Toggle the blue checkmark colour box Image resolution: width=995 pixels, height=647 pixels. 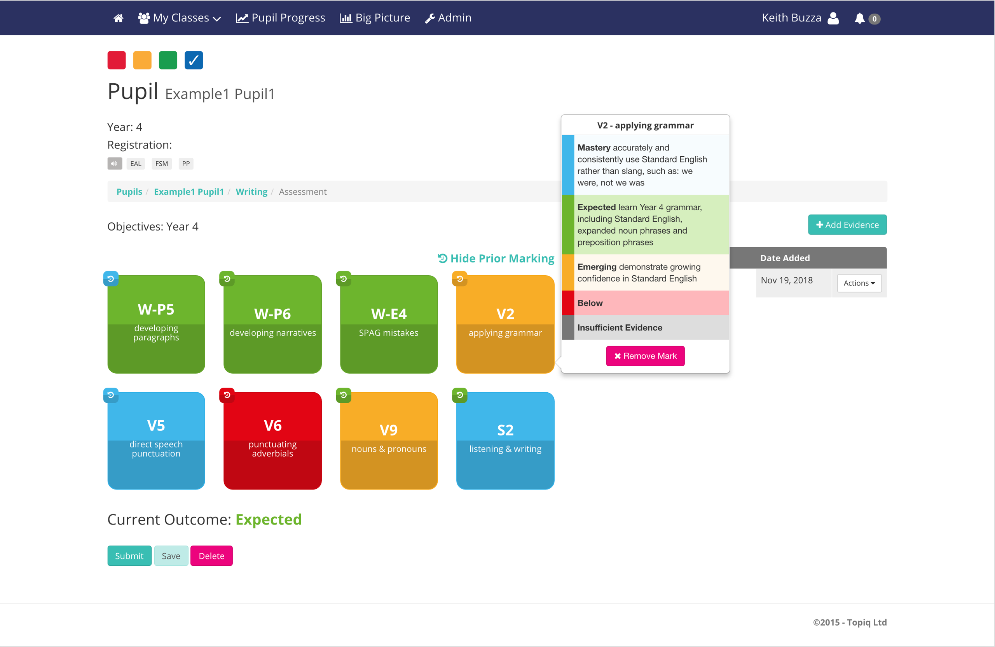click(194, 60)
